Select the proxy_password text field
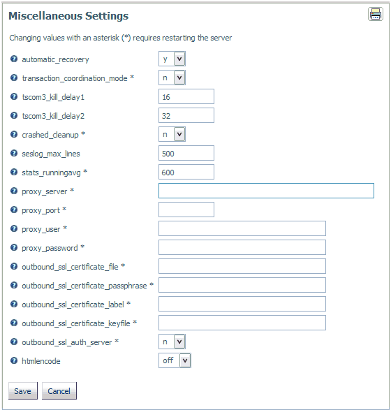 click(242, 247)
